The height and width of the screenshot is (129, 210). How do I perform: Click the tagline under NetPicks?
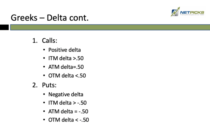pos(192,15)
